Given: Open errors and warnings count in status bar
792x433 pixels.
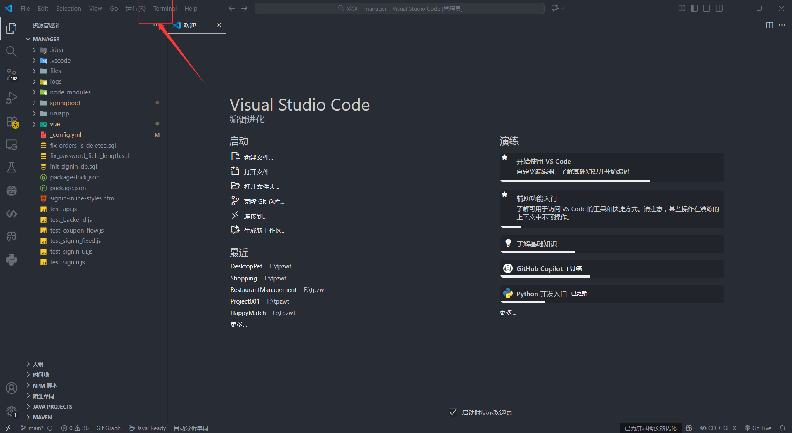Looking at the screenshot, I should 75,428.
